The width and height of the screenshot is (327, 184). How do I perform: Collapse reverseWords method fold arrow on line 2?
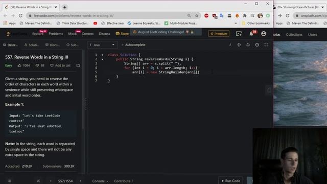[102, 59]
